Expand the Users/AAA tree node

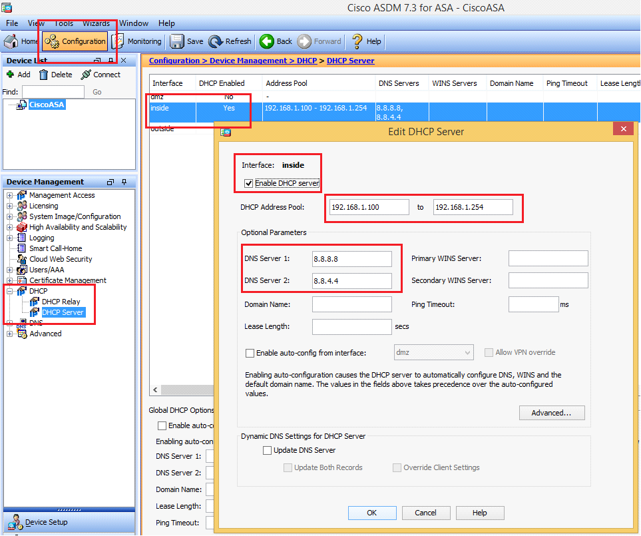point(9,270)
